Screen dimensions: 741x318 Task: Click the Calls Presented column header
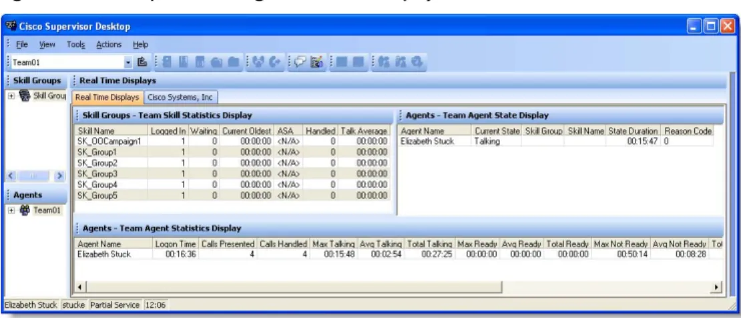[x=228, y=245]
